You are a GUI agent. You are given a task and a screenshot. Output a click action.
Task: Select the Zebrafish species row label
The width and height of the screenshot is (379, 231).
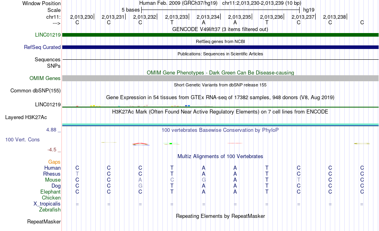click(50, 210)
